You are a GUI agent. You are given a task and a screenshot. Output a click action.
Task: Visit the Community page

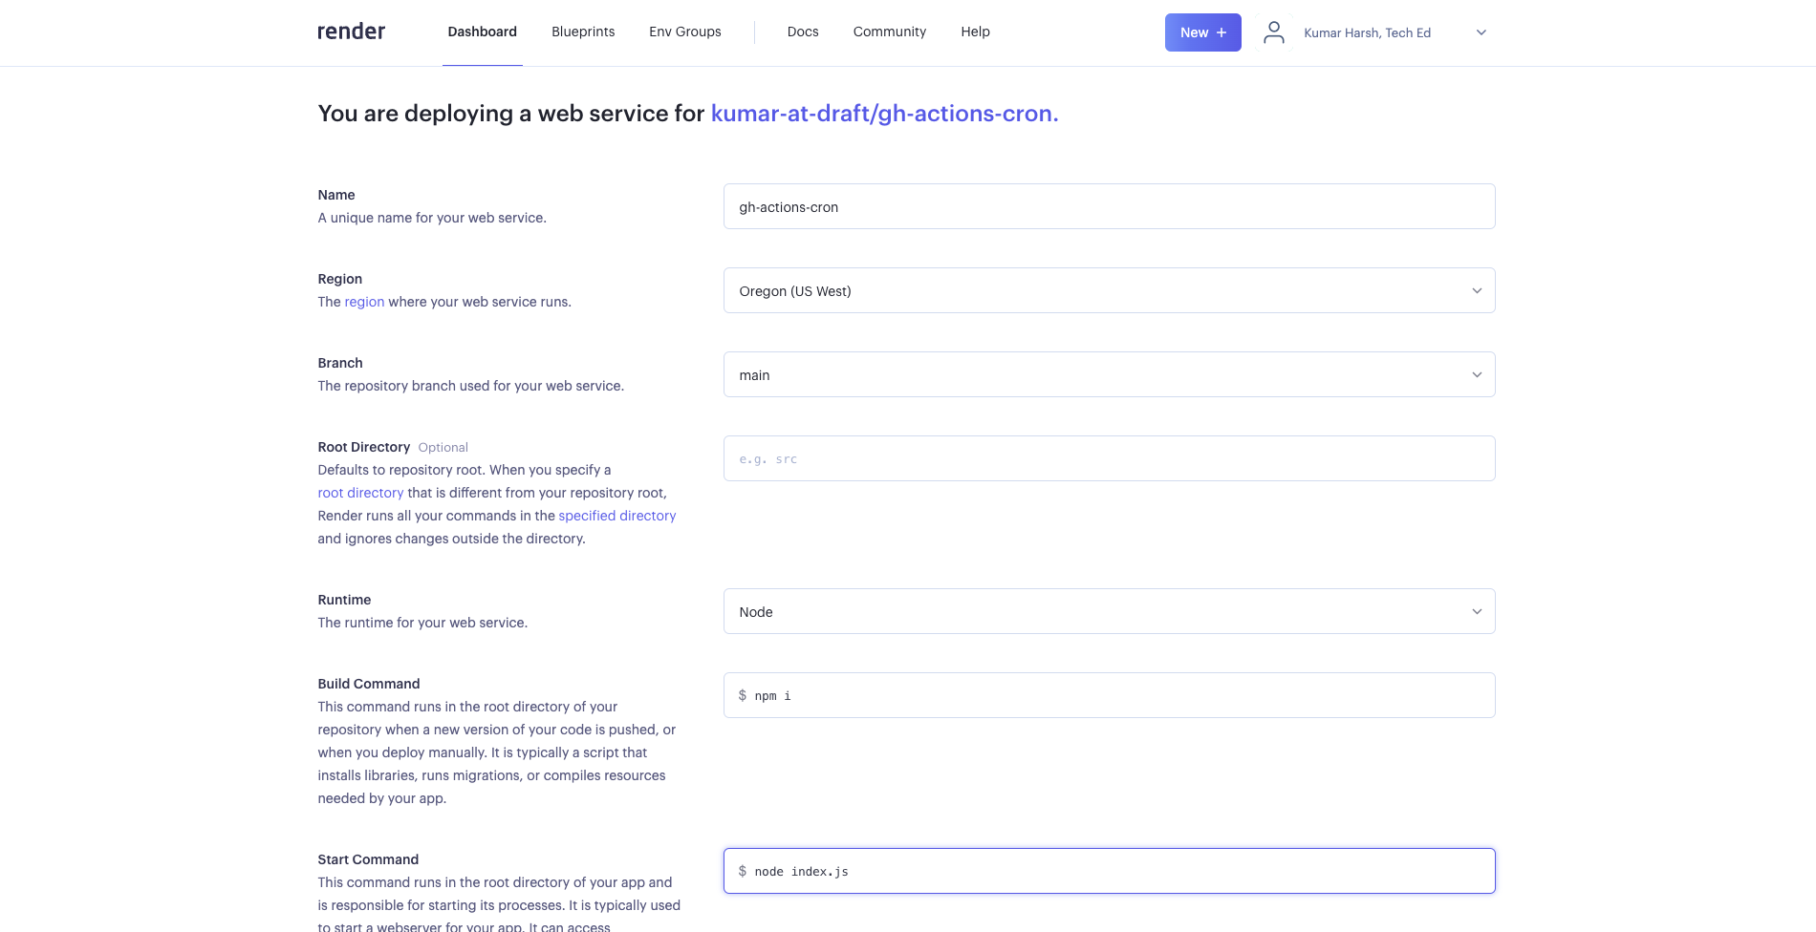click(889, 32)
